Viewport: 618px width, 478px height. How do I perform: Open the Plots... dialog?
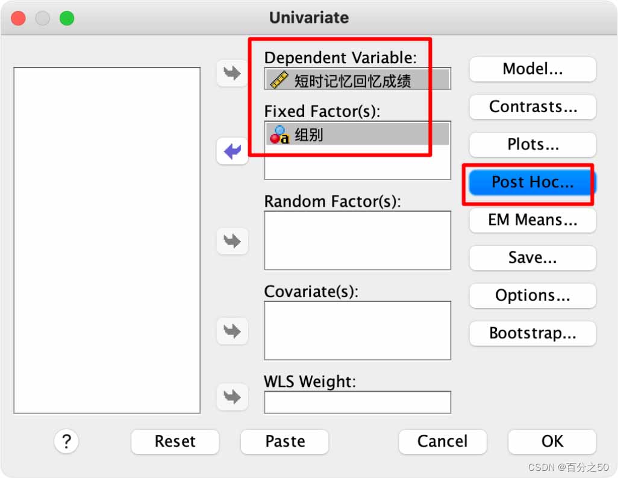pyautogui.click(x=532, y=144)
